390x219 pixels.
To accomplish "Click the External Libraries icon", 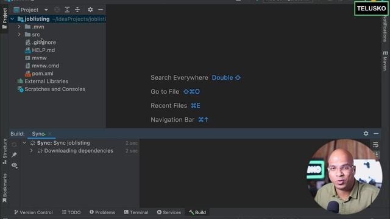I will 20,81.
